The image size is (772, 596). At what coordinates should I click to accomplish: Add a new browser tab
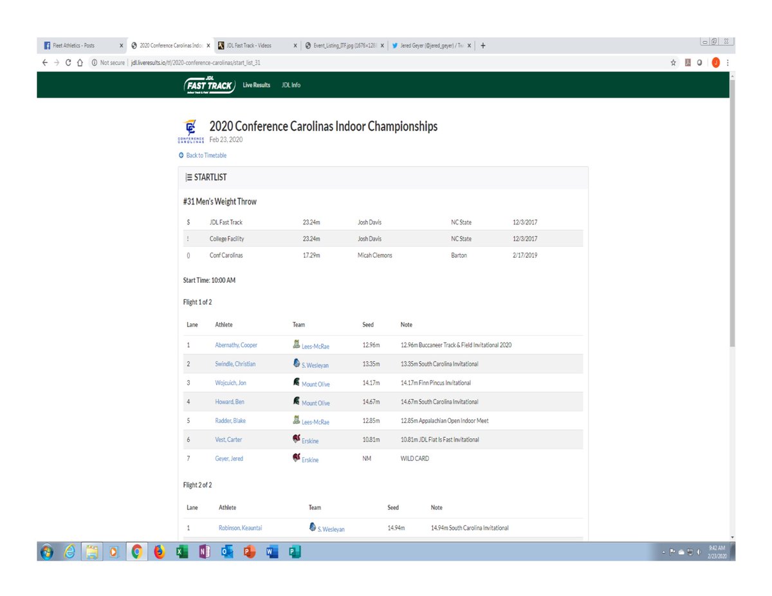coord(482,46)
